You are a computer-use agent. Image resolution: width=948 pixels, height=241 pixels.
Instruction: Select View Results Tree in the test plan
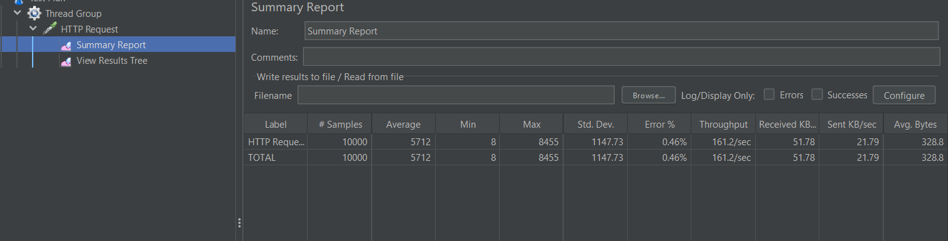(112, 61)
